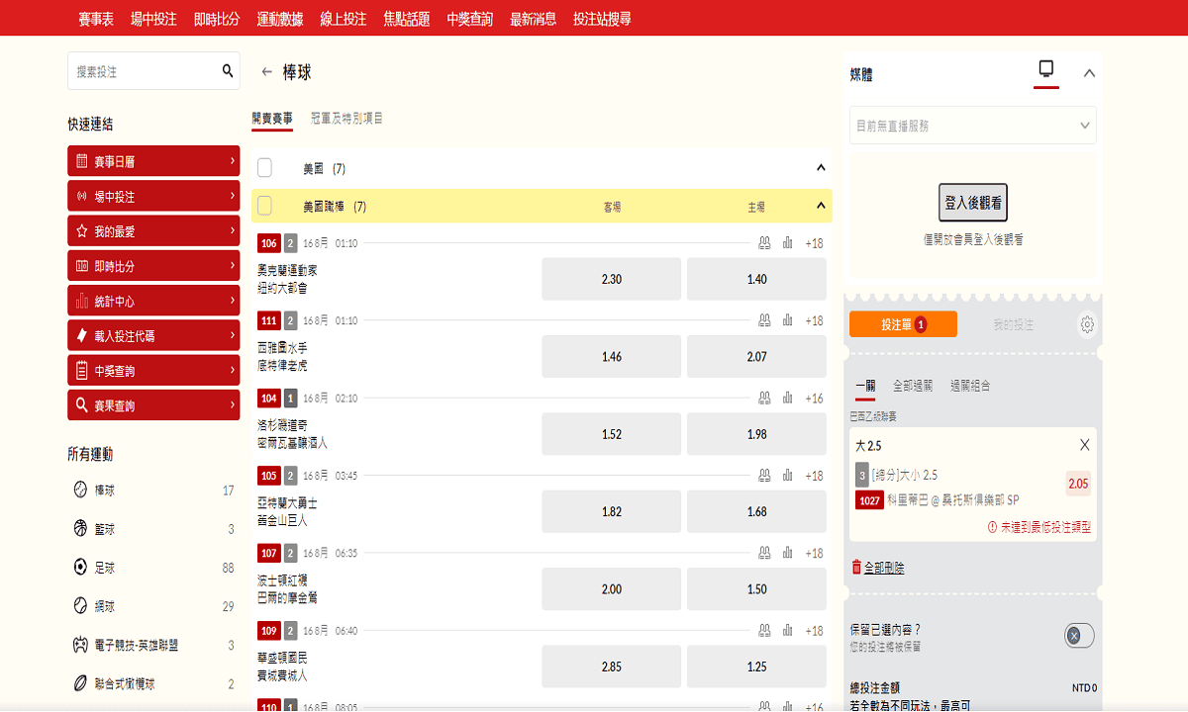Select away odds 2.30 for match 106
The image size is (1188, 712).
tap(612, 279)
